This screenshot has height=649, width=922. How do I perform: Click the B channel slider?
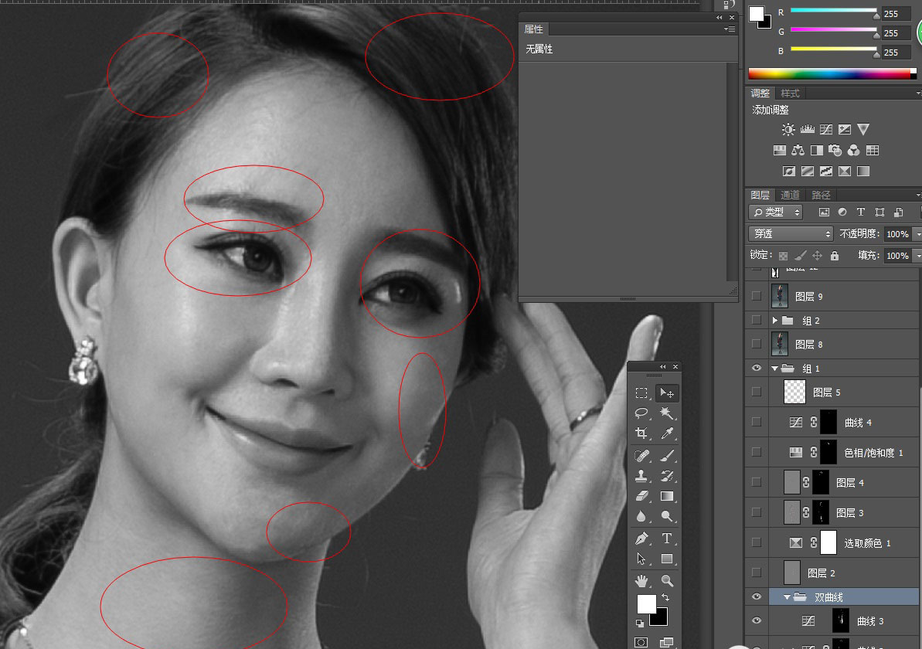coord(834,50)
